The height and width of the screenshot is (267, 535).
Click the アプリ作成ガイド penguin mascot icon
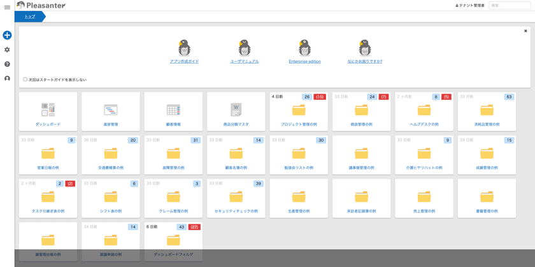click(x=185, y=48)
